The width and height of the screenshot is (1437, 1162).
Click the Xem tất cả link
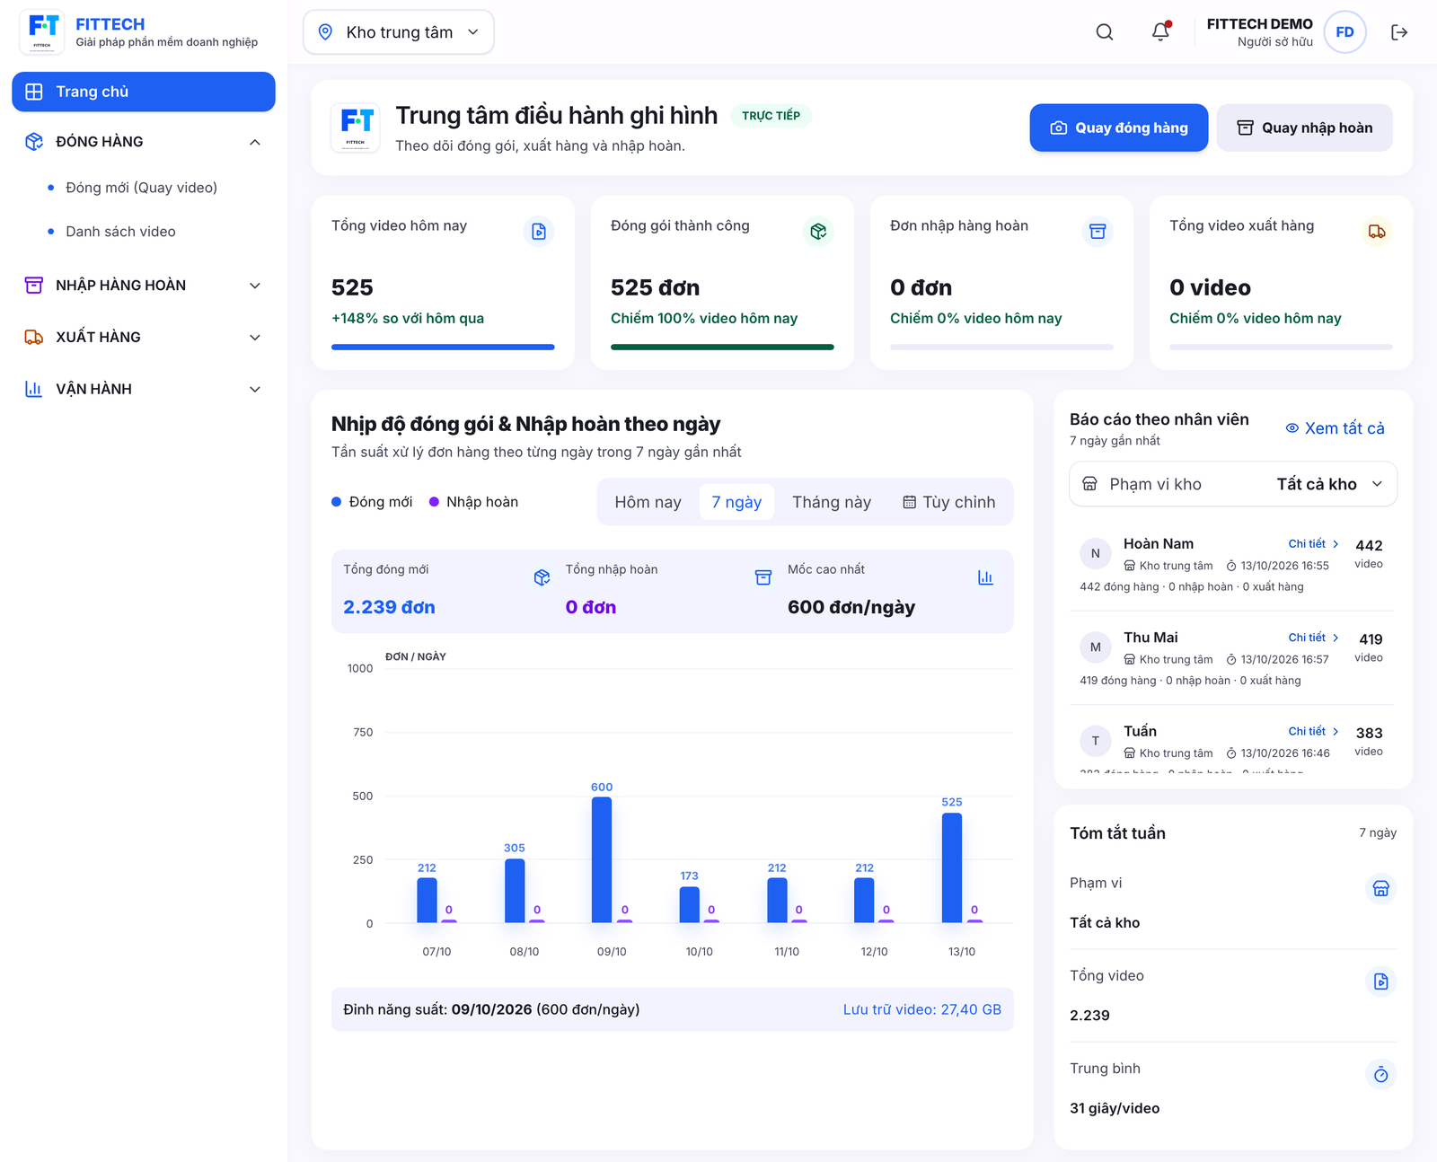(x=1335, y=428)
